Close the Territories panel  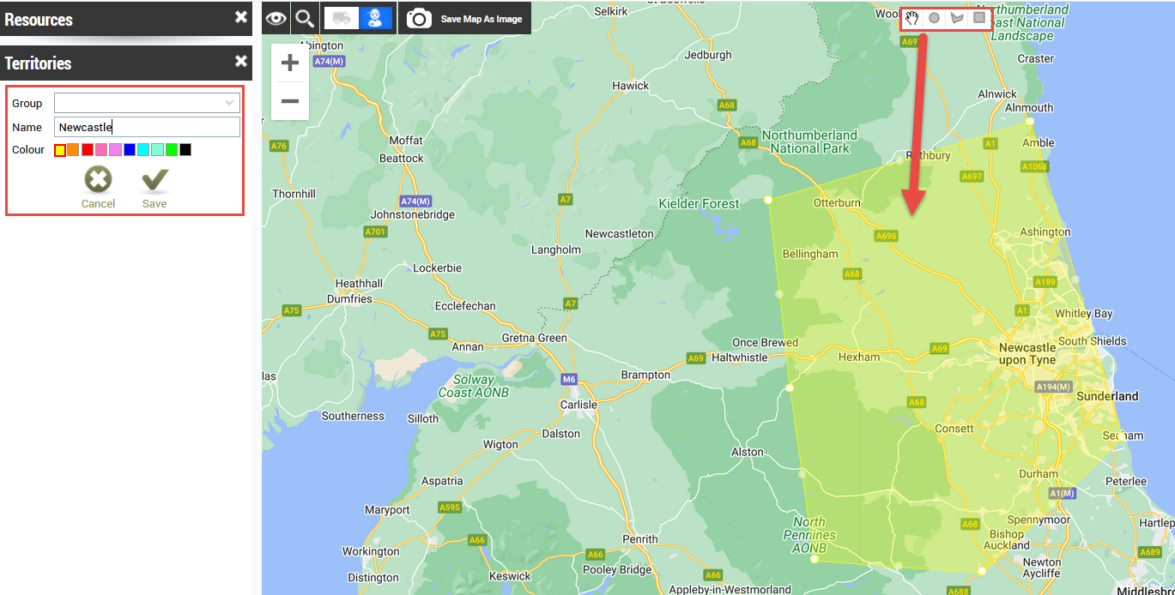[x=241, y=62]
